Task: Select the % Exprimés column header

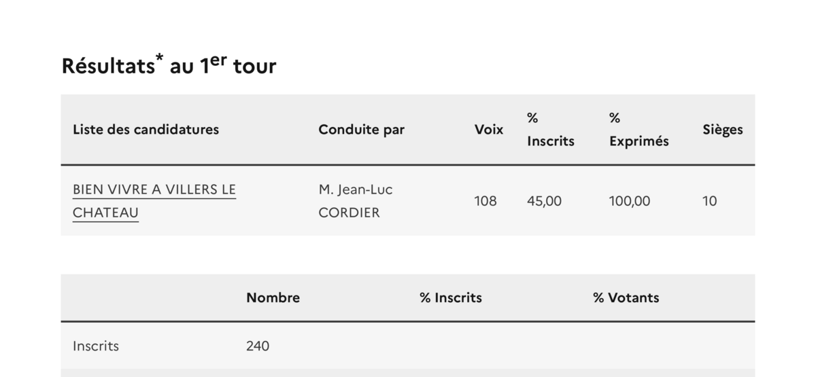Action: (x=639, y=129)
